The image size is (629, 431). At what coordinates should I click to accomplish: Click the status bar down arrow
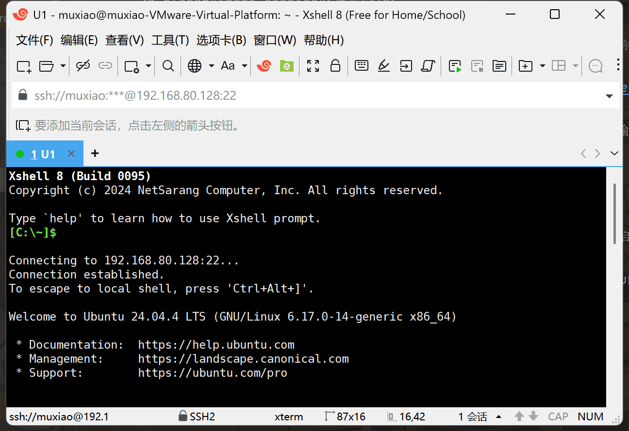click(x=533, y=416)
